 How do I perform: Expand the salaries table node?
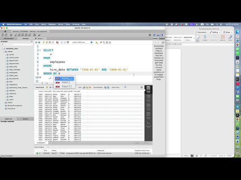point(6,91)
